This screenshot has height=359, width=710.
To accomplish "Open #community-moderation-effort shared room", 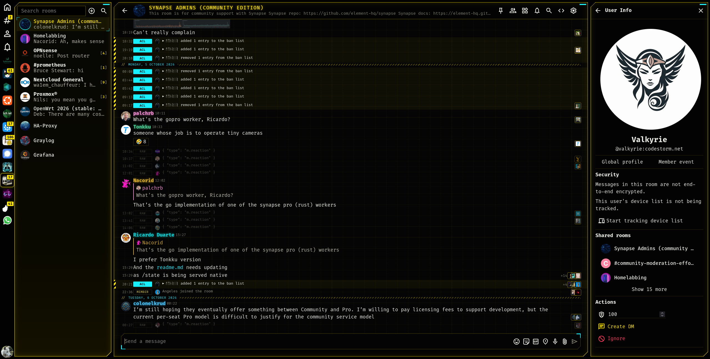I will point(649,263).
